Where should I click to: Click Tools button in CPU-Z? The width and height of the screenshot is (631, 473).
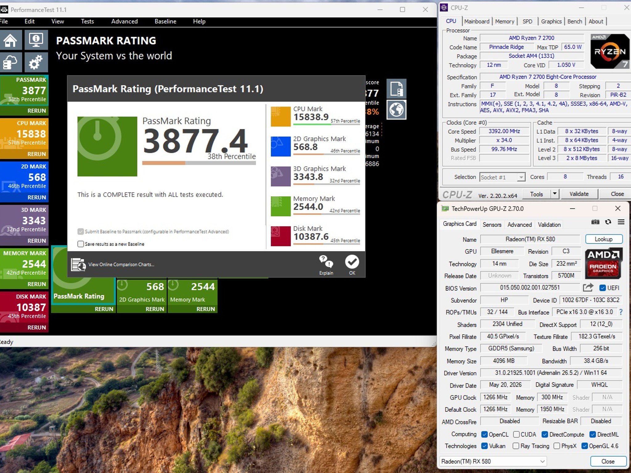click(x=536, y=194)
